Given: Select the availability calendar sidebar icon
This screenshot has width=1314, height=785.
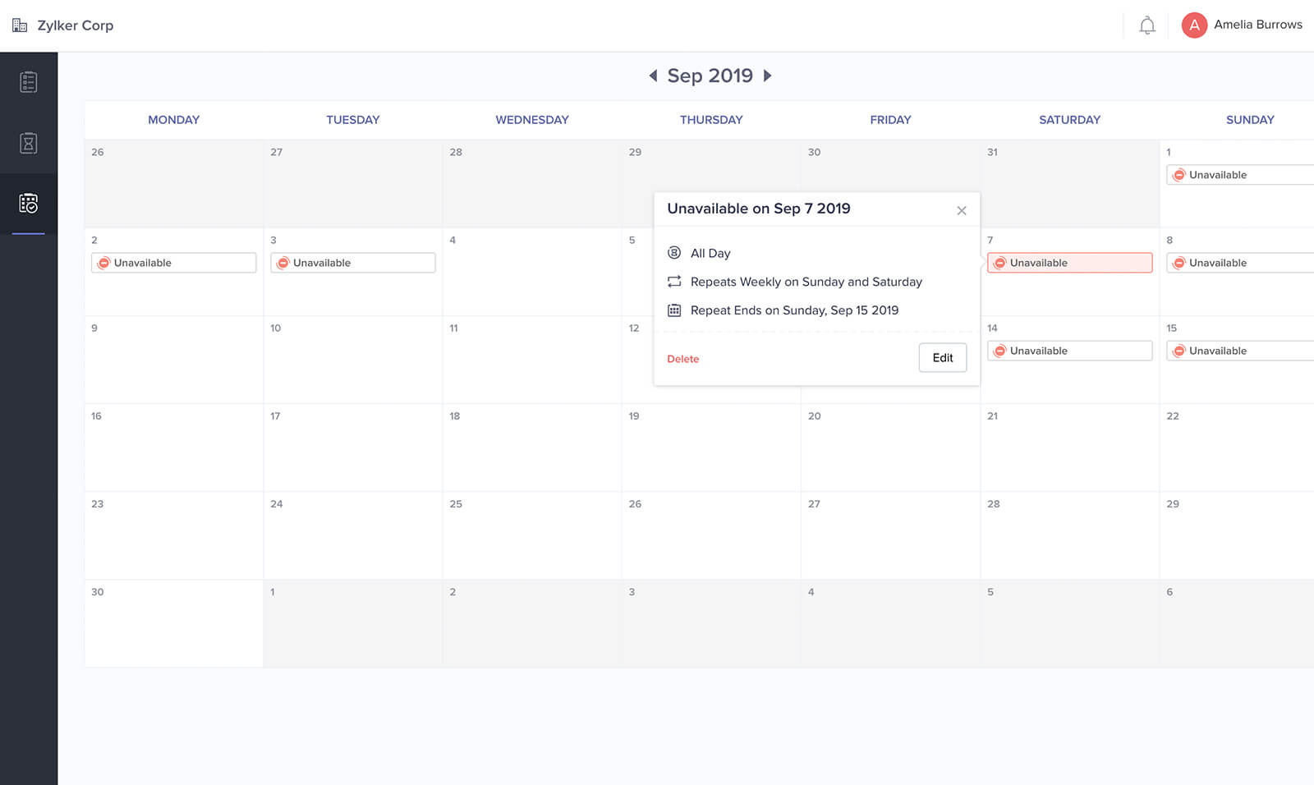Looking at the screenshot, I should (29, 204).
